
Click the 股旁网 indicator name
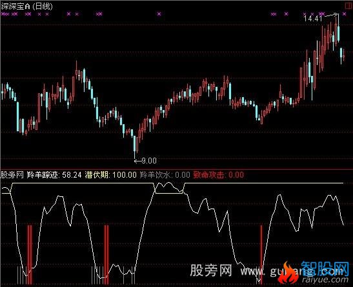[x=12, y=175]
